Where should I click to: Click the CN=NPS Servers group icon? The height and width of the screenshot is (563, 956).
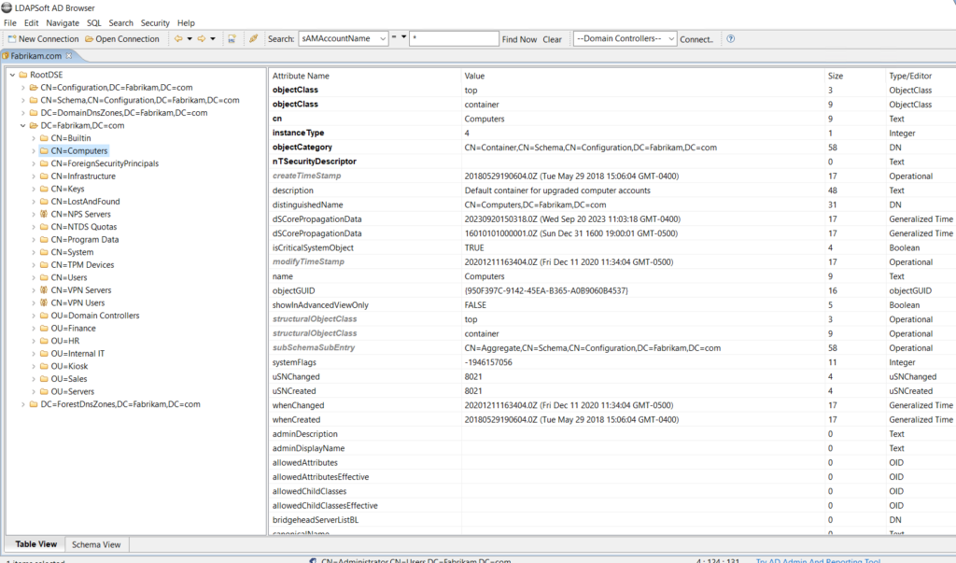[44, 214]
